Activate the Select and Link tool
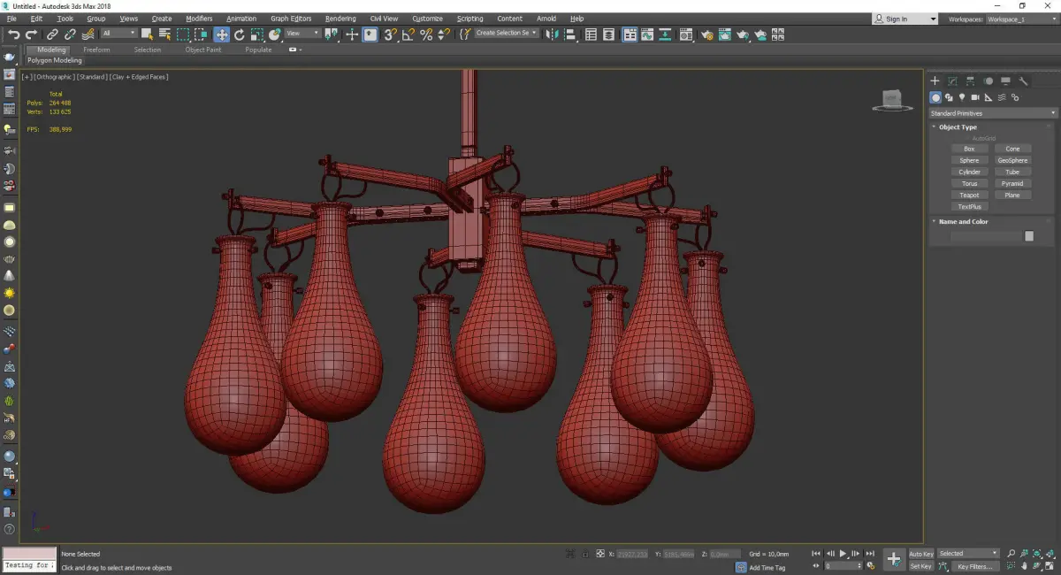1061x575 pixels. (52, 34)
